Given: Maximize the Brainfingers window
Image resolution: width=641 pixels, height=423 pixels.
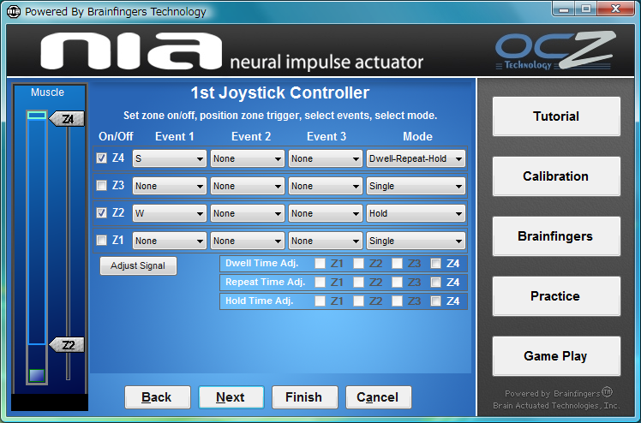Looking at the screenshot, I should [586, 9].
